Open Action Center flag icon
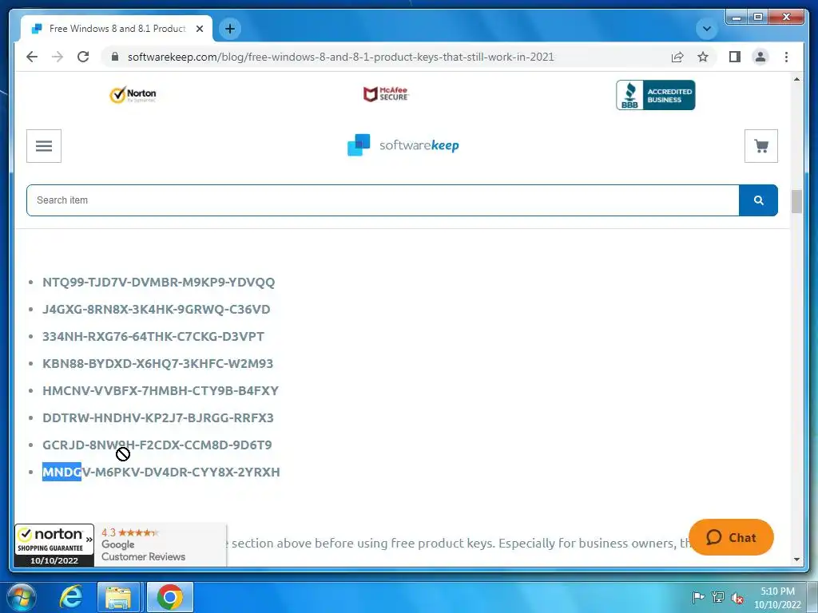Viewport: 818px width, 613px height. pos(698,597)
